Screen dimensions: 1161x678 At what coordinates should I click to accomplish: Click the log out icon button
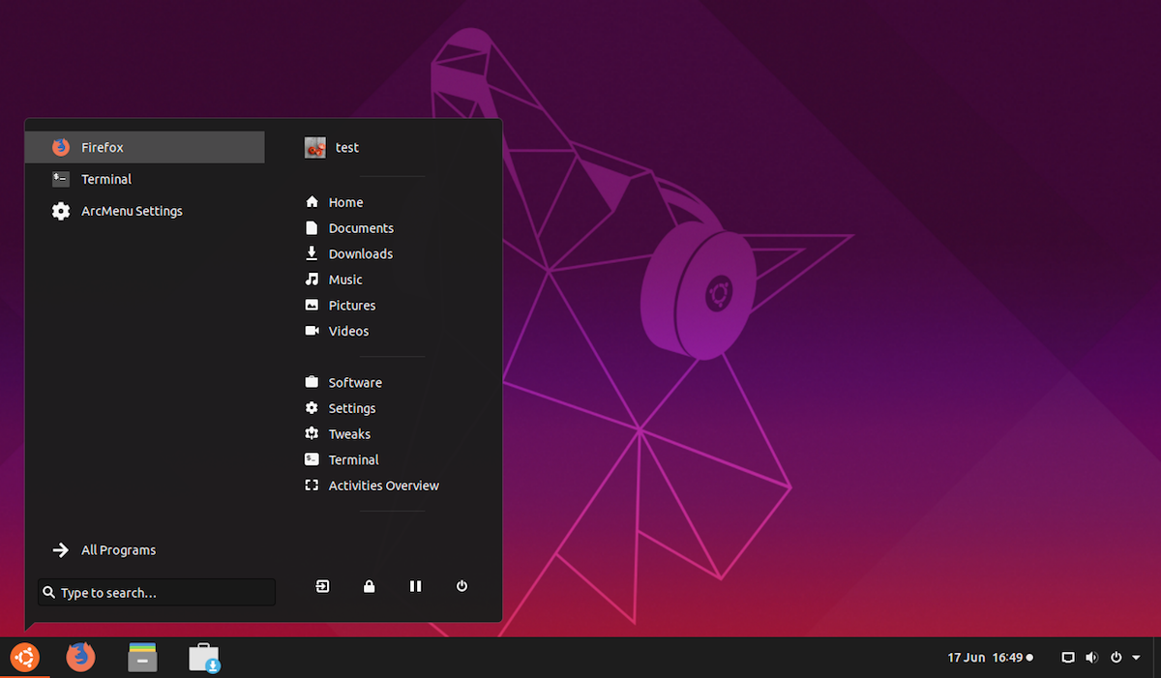(x=322, y=586)
